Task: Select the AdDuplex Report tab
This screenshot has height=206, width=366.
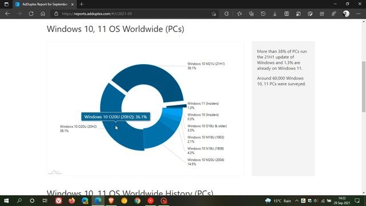Action: [45, 4]
